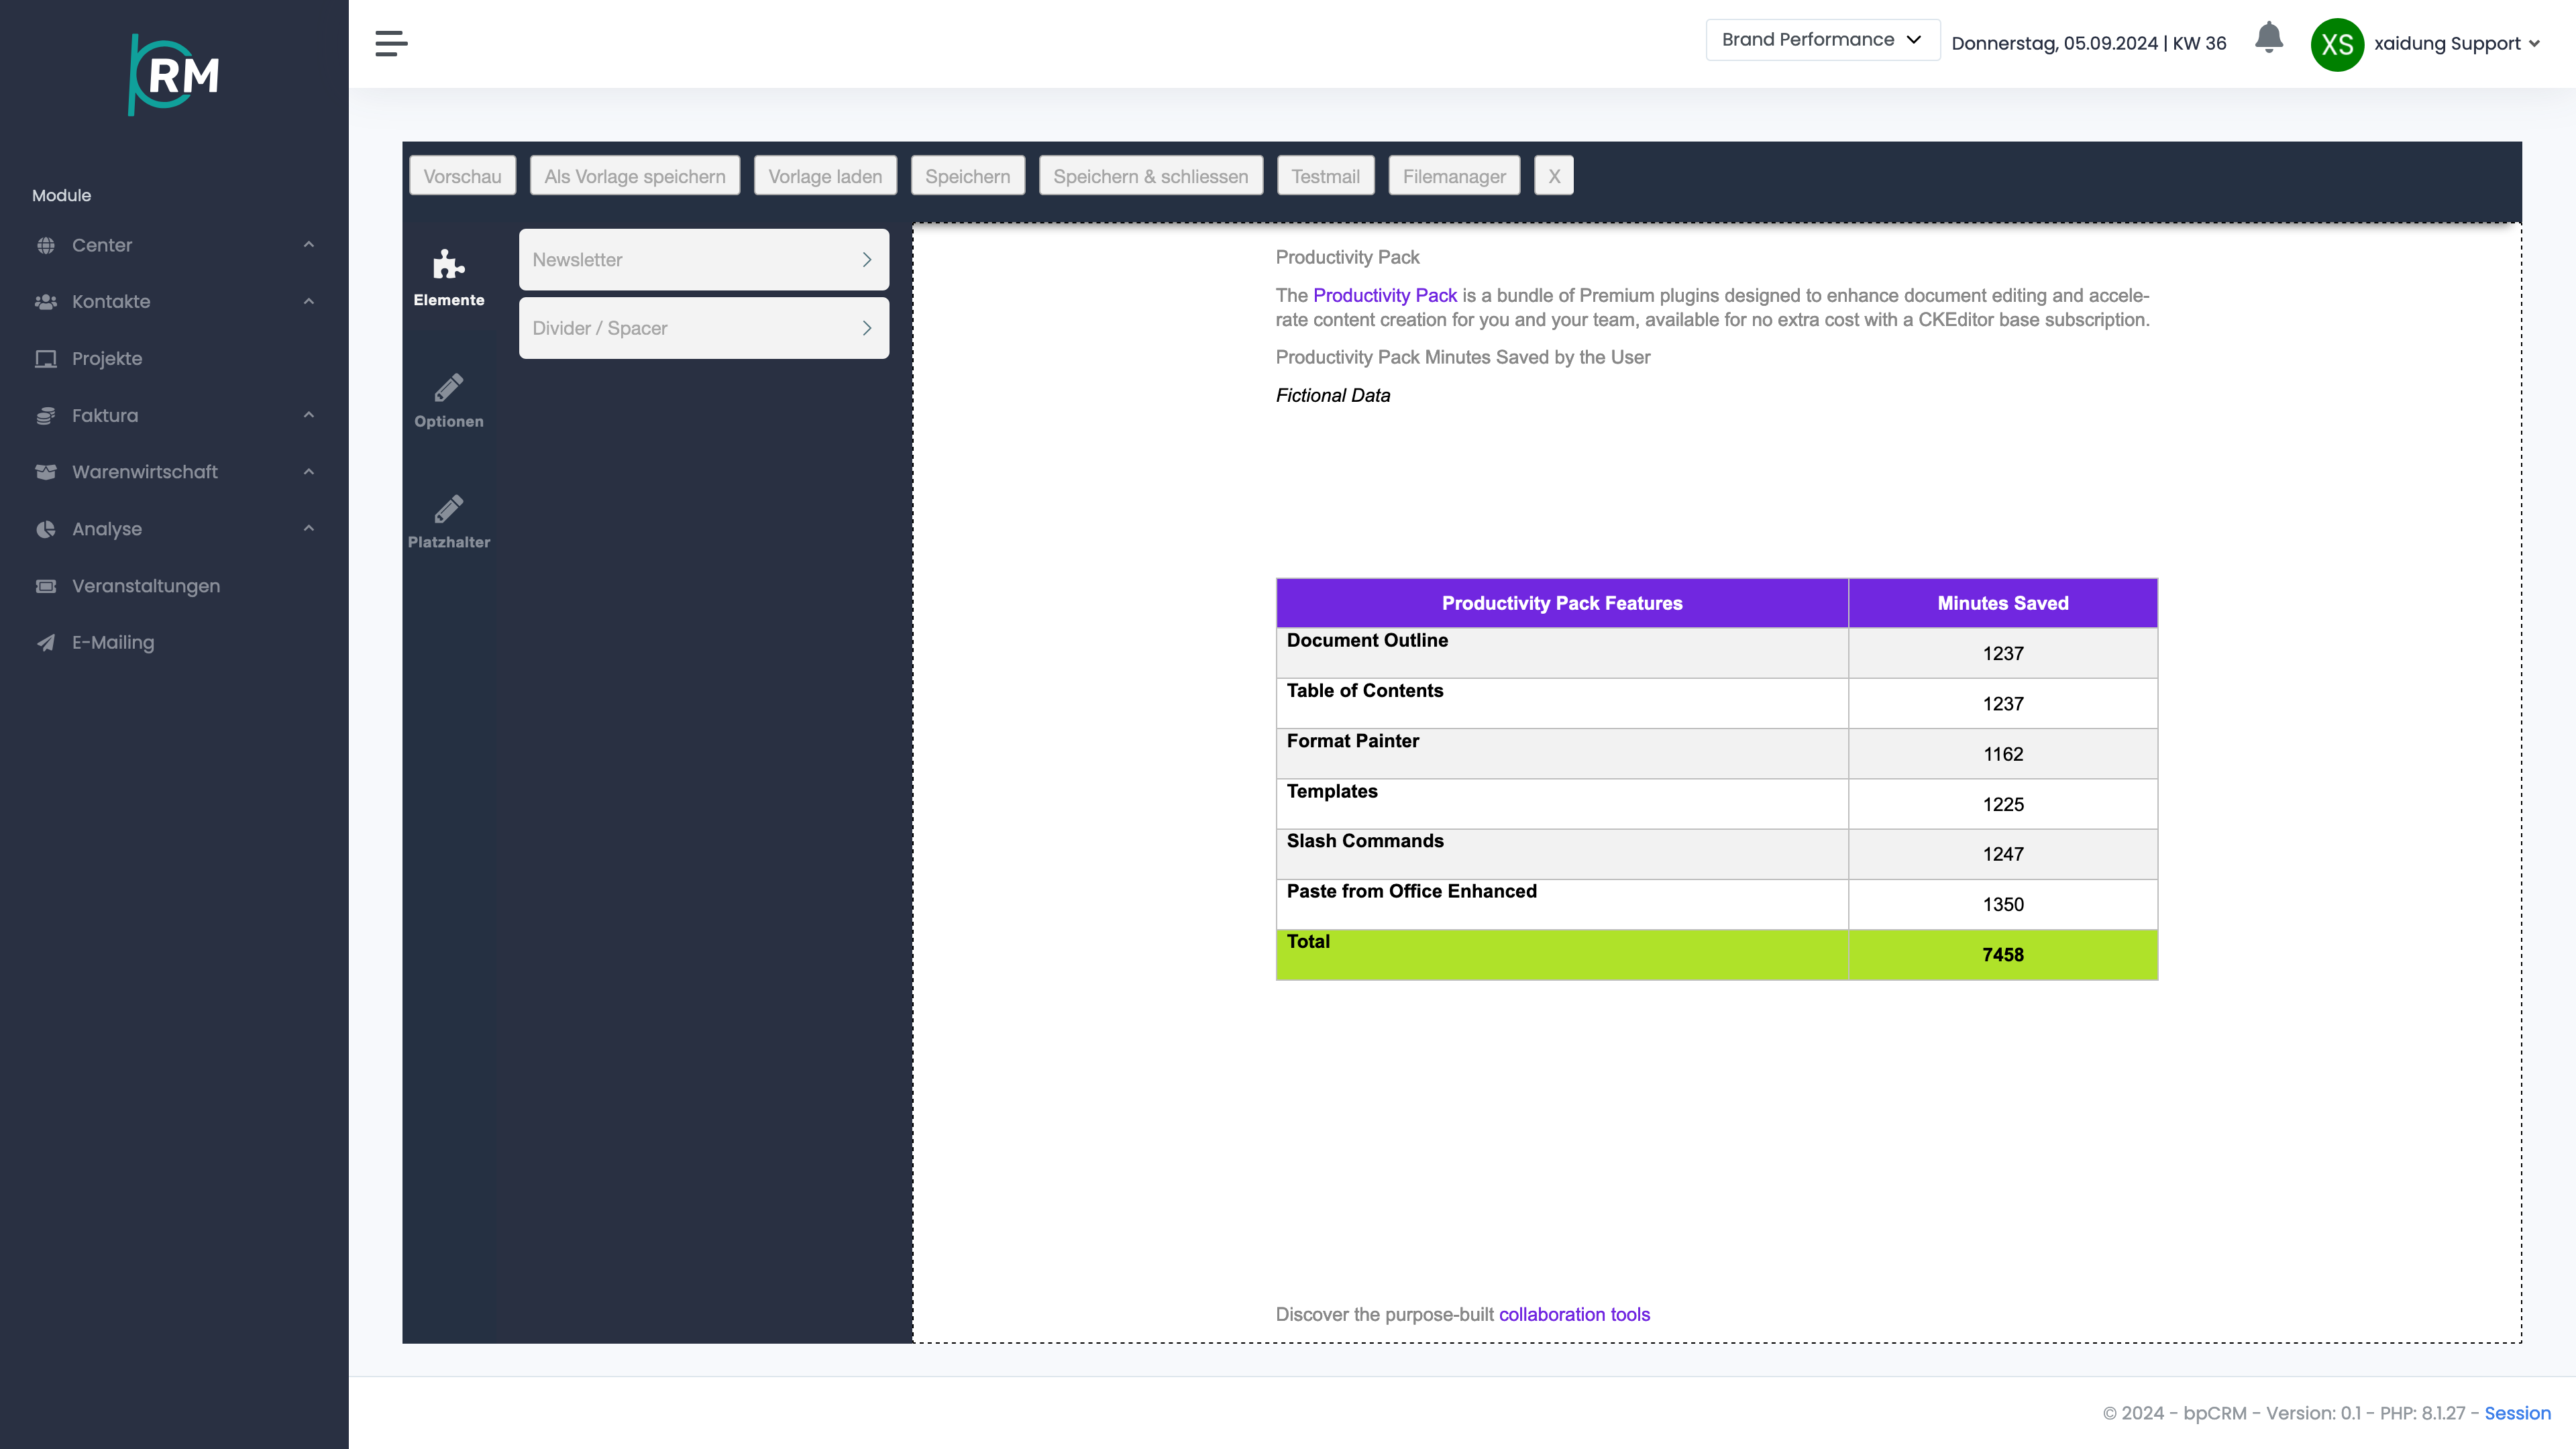Click the Speichern button

[x=967, y=176]
